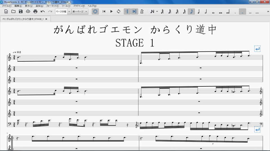
Task: Minimize the MuseScore window
Action: coord(252,2)
